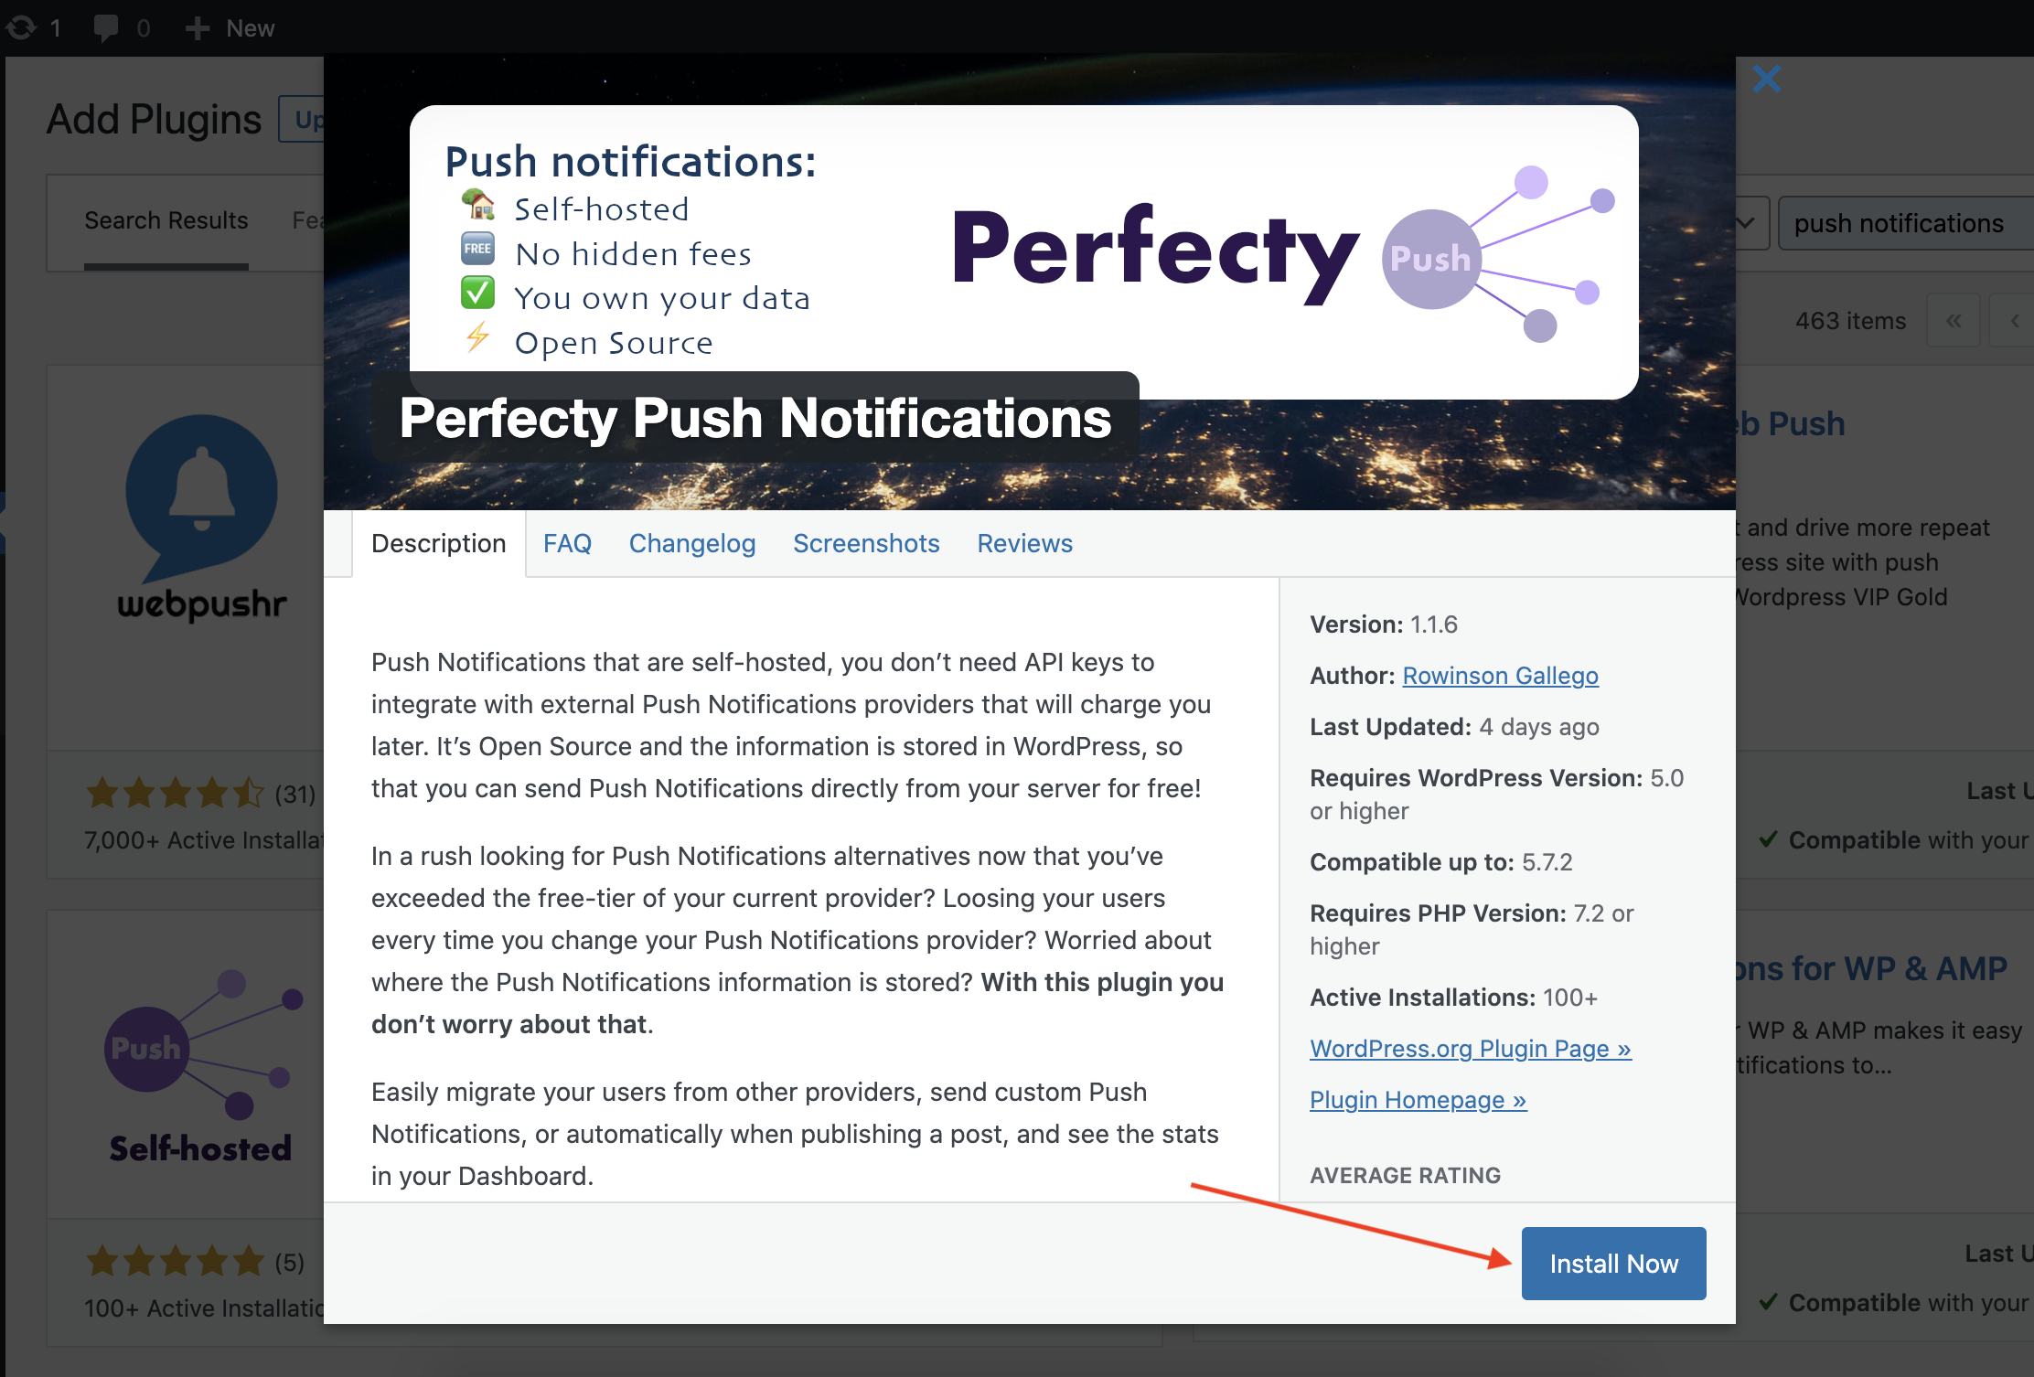Open the FAQ tab
2034x1377 pixels.
tap(567, 542)
